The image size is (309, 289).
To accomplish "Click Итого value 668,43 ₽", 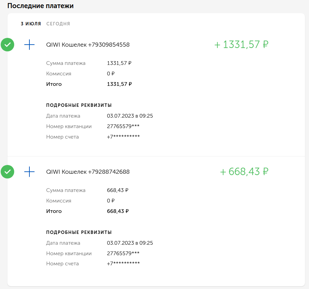I will tap(118, 211).
